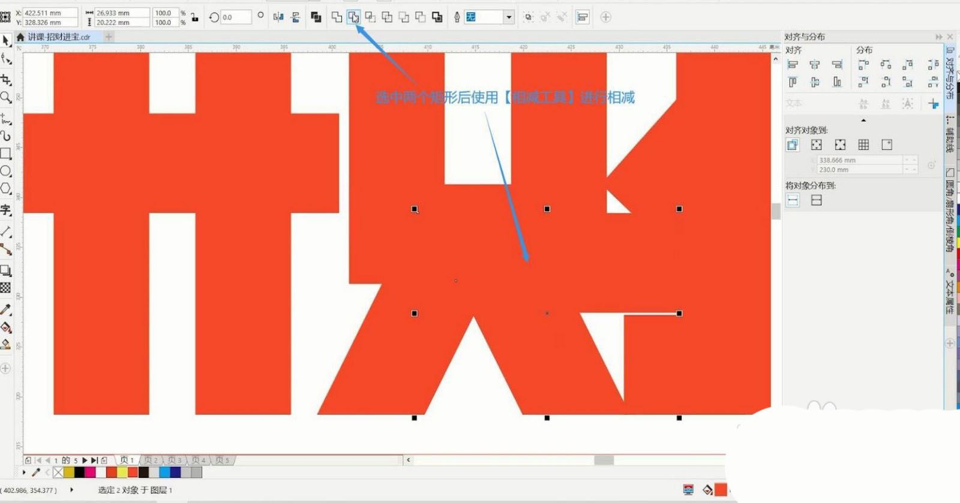Click the Weld shapes button
Screen dimensions: 960x503
[337, 17]
